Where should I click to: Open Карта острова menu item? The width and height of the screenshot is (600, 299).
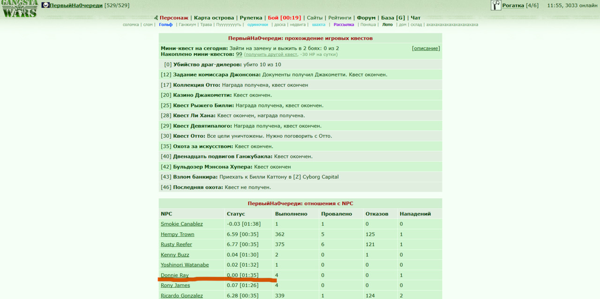pos(214,18)
